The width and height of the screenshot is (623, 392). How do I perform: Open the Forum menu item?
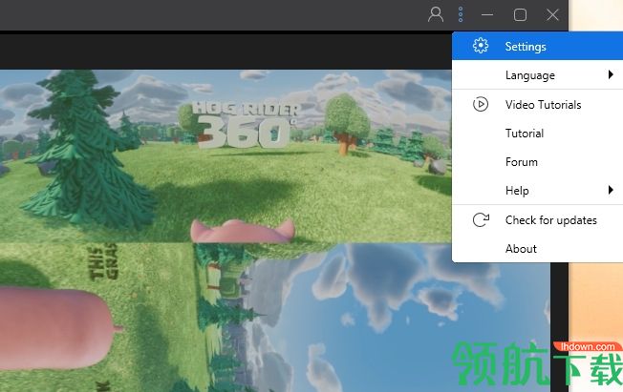pos(538,162)
